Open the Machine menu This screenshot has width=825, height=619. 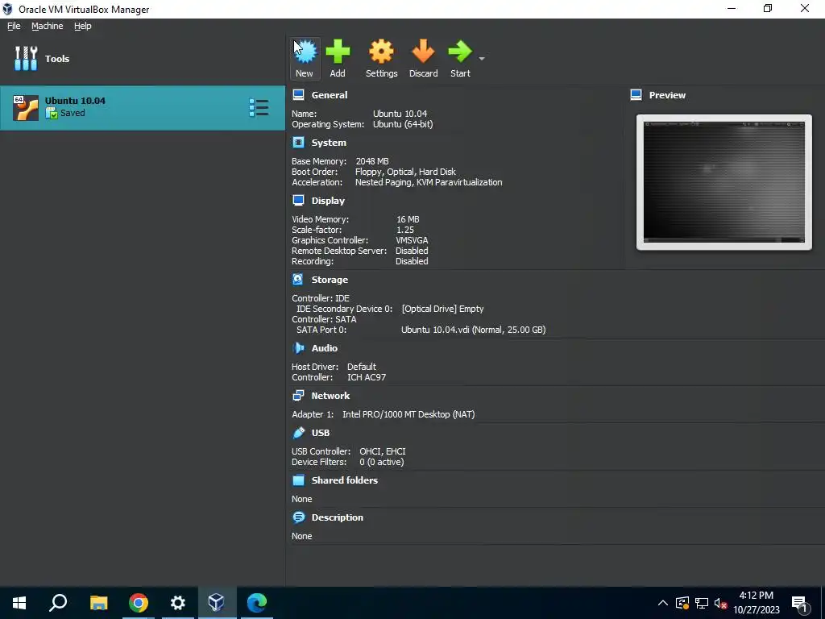click(48, 26)
